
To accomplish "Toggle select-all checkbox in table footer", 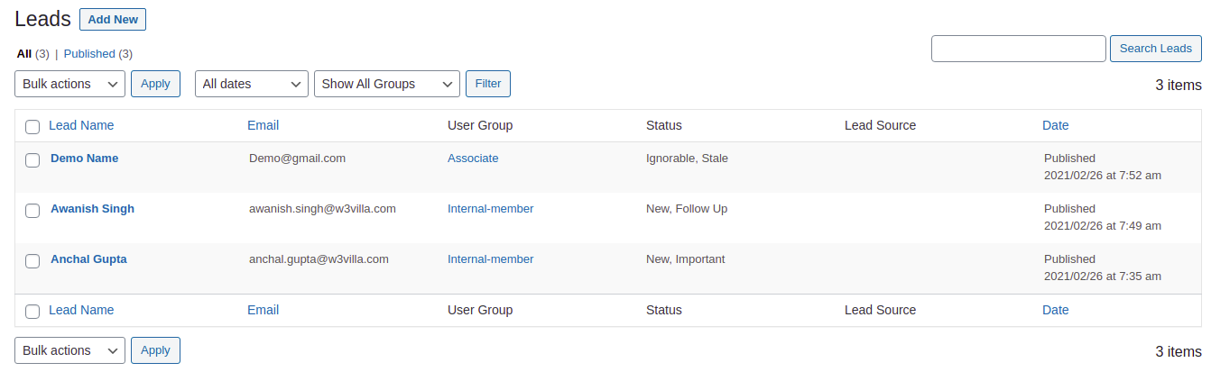I will coord(32,312).
